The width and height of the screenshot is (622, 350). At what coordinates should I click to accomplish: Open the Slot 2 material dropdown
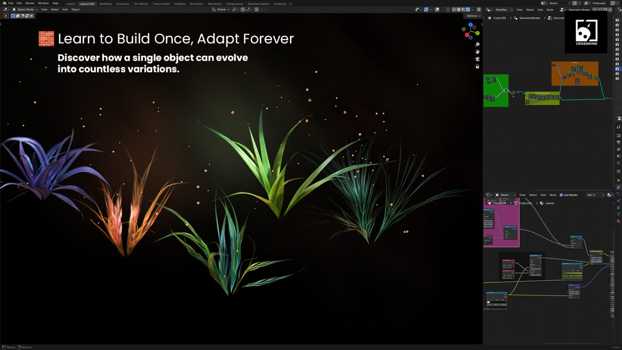coord(595,195)
